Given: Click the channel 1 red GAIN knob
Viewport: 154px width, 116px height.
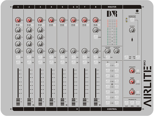Looking at the screenshot, I should click(x=18, y=20).
